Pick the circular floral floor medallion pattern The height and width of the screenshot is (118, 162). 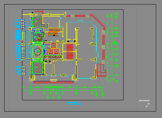(38, 51)
